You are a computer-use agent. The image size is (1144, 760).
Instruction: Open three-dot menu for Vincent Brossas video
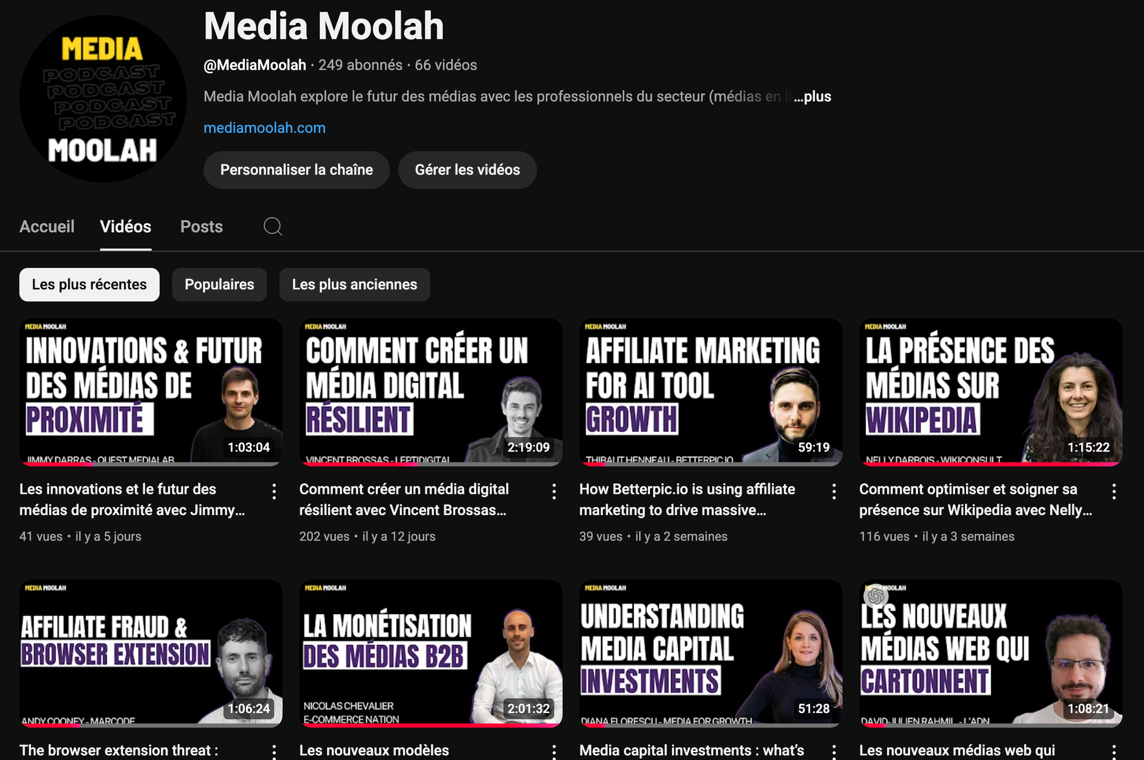[554, 492]
